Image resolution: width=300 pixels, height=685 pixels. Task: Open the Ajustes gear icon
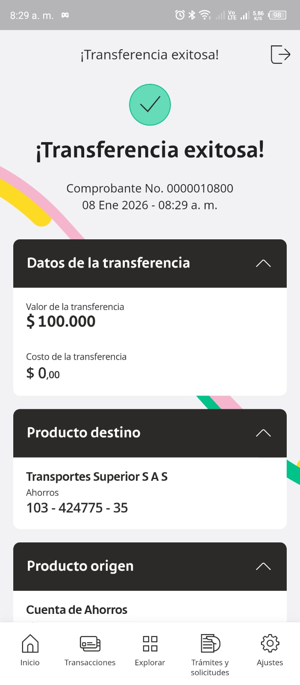(x=270, y=643)
